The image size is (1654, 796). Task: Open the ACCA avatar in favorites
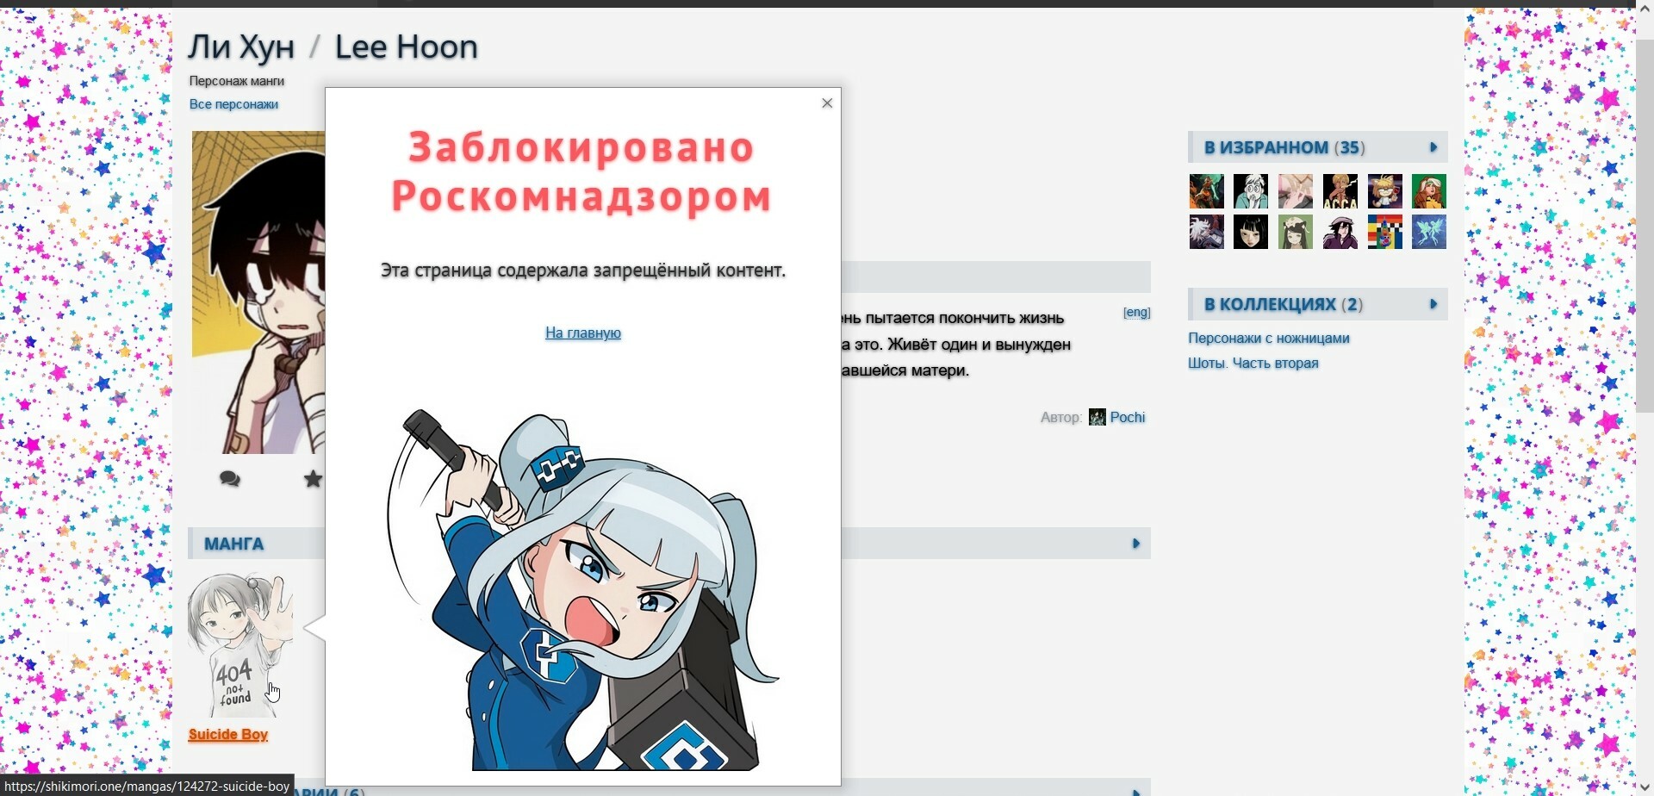(x=1340, y=191)
